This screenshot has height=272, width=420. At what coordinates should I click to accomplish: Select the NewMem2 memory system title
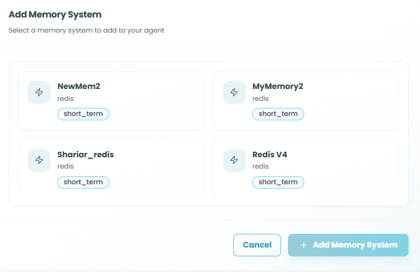(79, 86)
